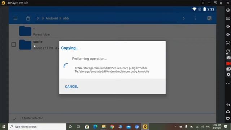Open the cache folder icon

(25, 44)
